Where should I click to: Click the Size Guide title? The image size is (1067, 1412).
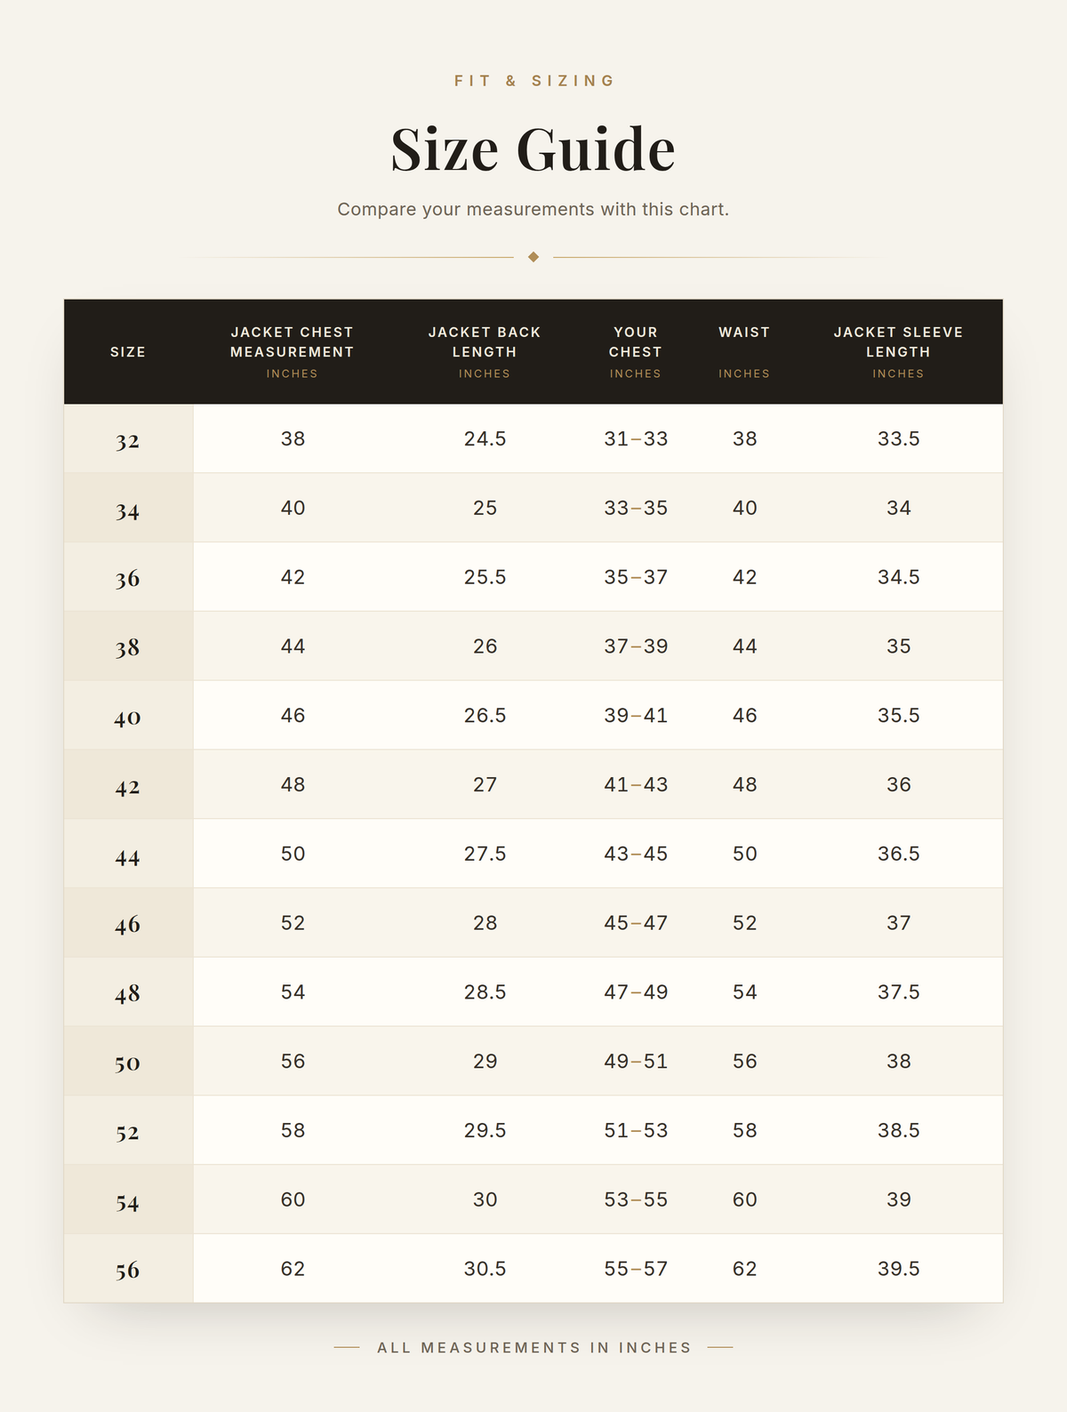point(533,148)
